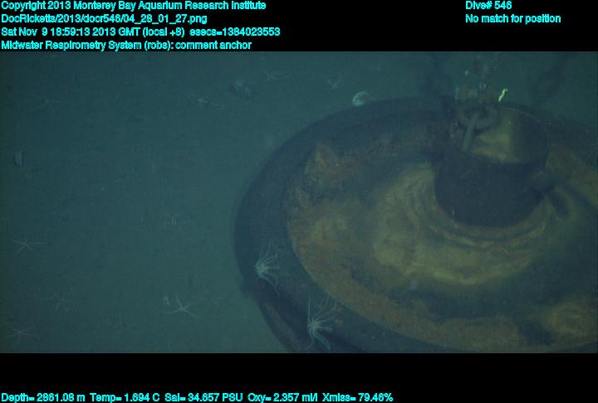Click the Dive# 546 label
Viewport: 598px width, 403px height.
[488, 5]
